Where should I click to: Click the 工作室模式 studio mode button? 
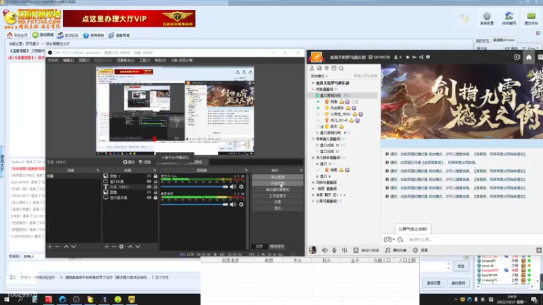[x=278, y=196]
